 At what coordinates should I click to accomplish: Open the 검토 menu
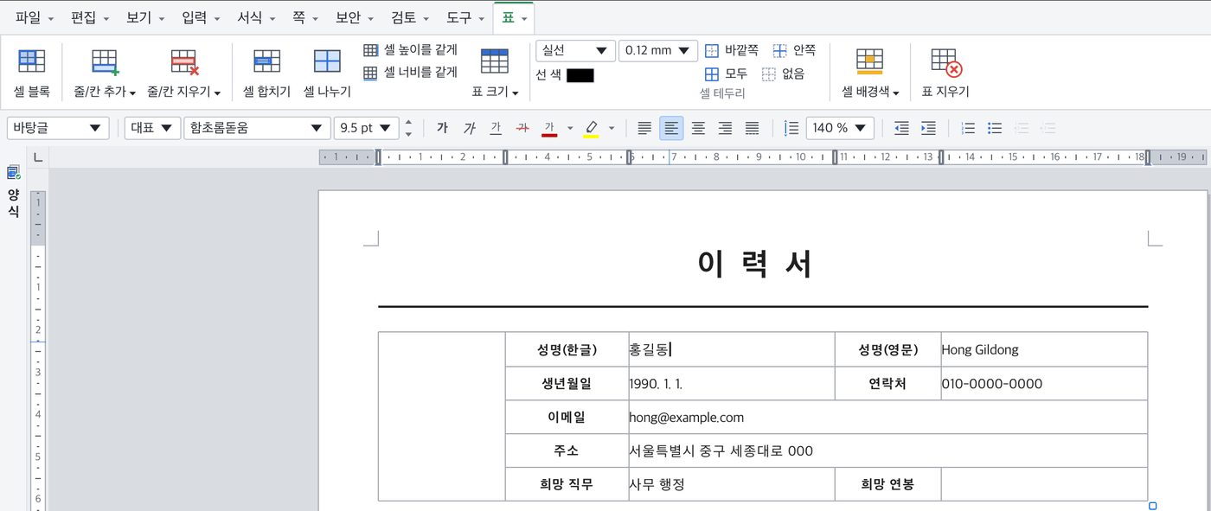click(409, 17)
